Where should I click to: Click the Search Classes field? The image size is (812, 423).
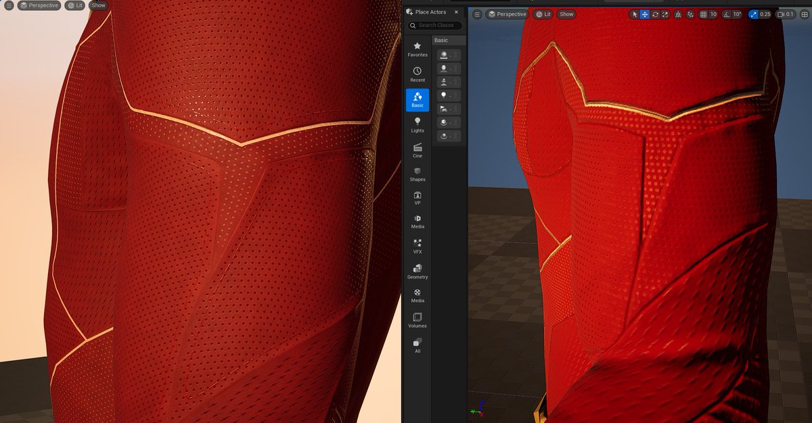click(x=435, y=26)
